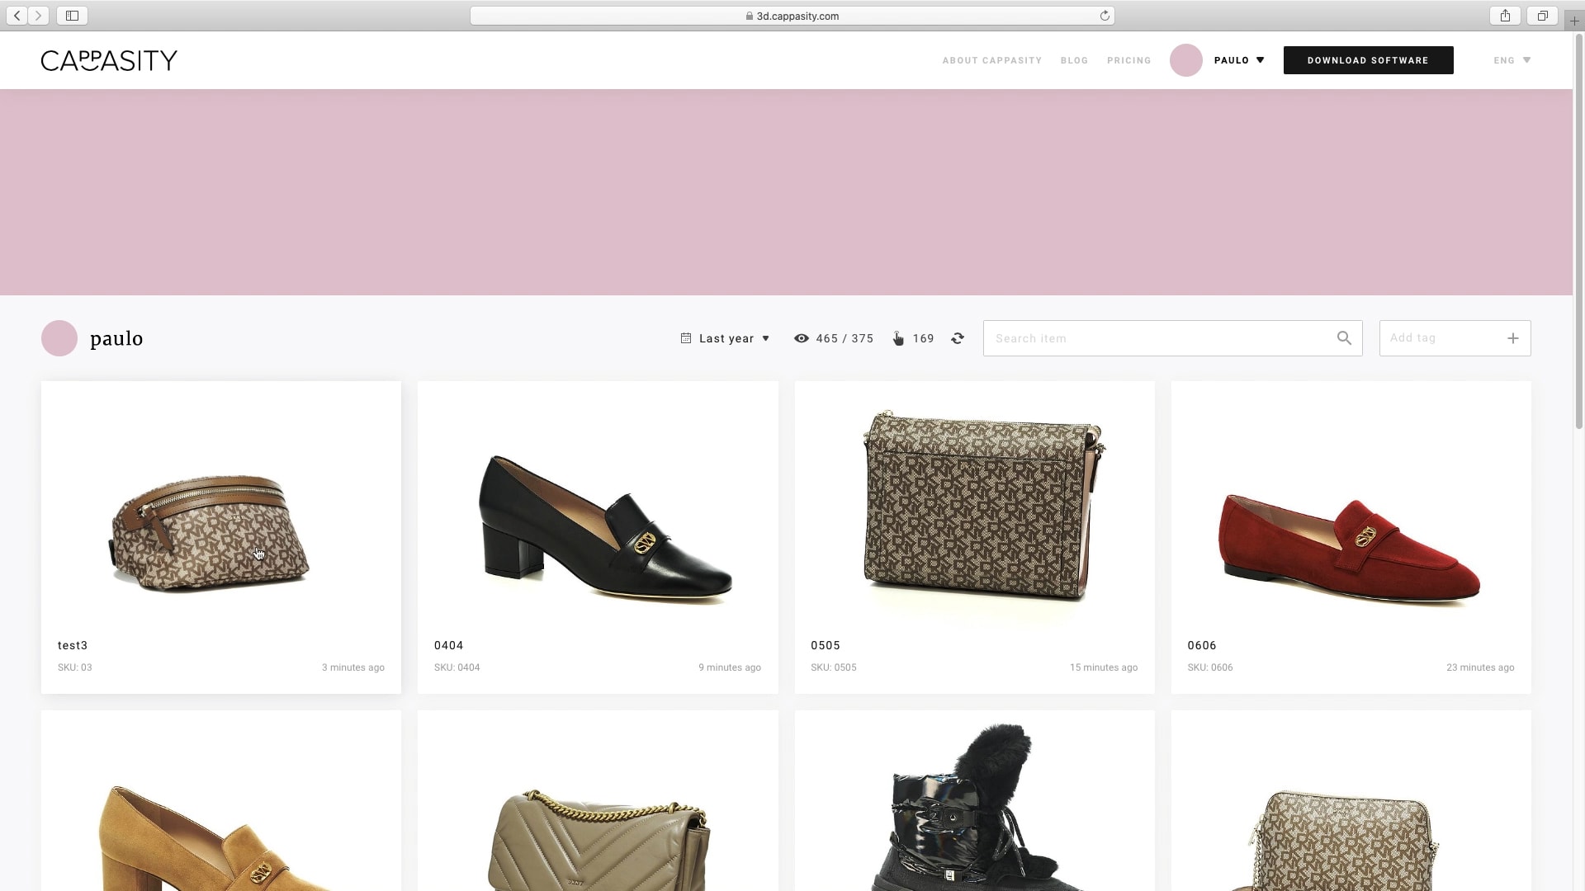Go back using Safari's back arrow
This screenshot has height=891, width=1585.
17,16
